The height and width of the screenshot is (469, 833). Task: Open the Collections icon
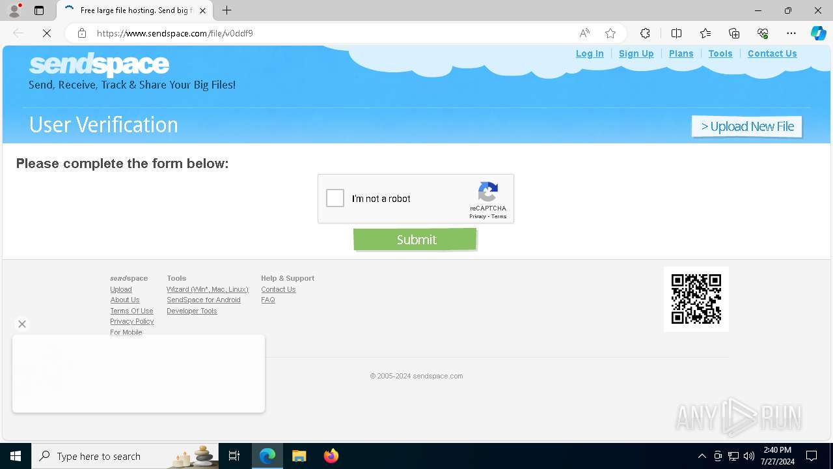[734, 33]
